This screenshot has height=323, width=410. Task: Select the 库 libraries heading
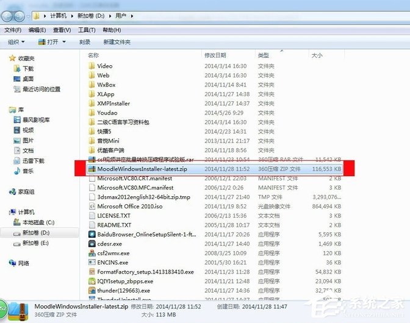pos(21,110)
